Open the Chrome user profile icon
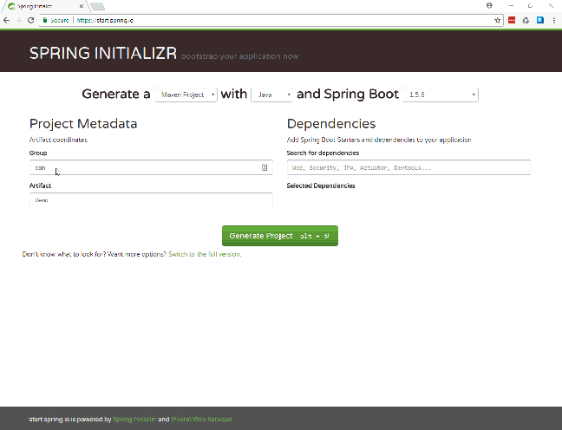Viewport: 562px width, 430px height. (x=489, y=5)
